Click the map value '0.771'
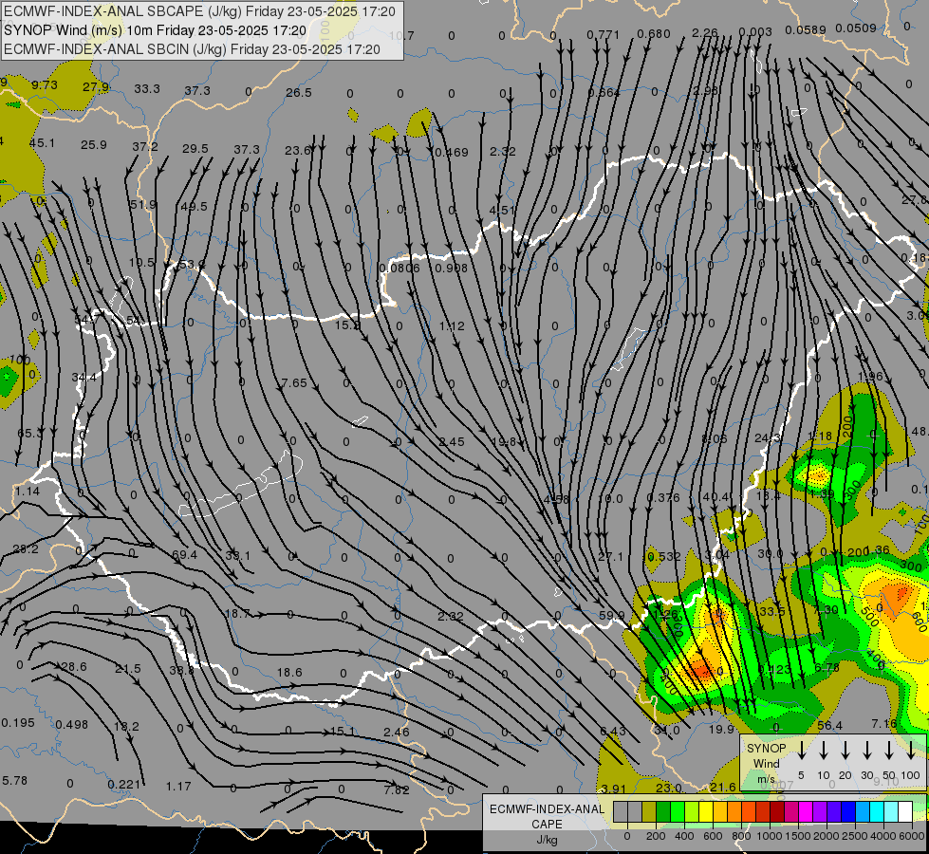The image size is (929, 854). [604, 35]
